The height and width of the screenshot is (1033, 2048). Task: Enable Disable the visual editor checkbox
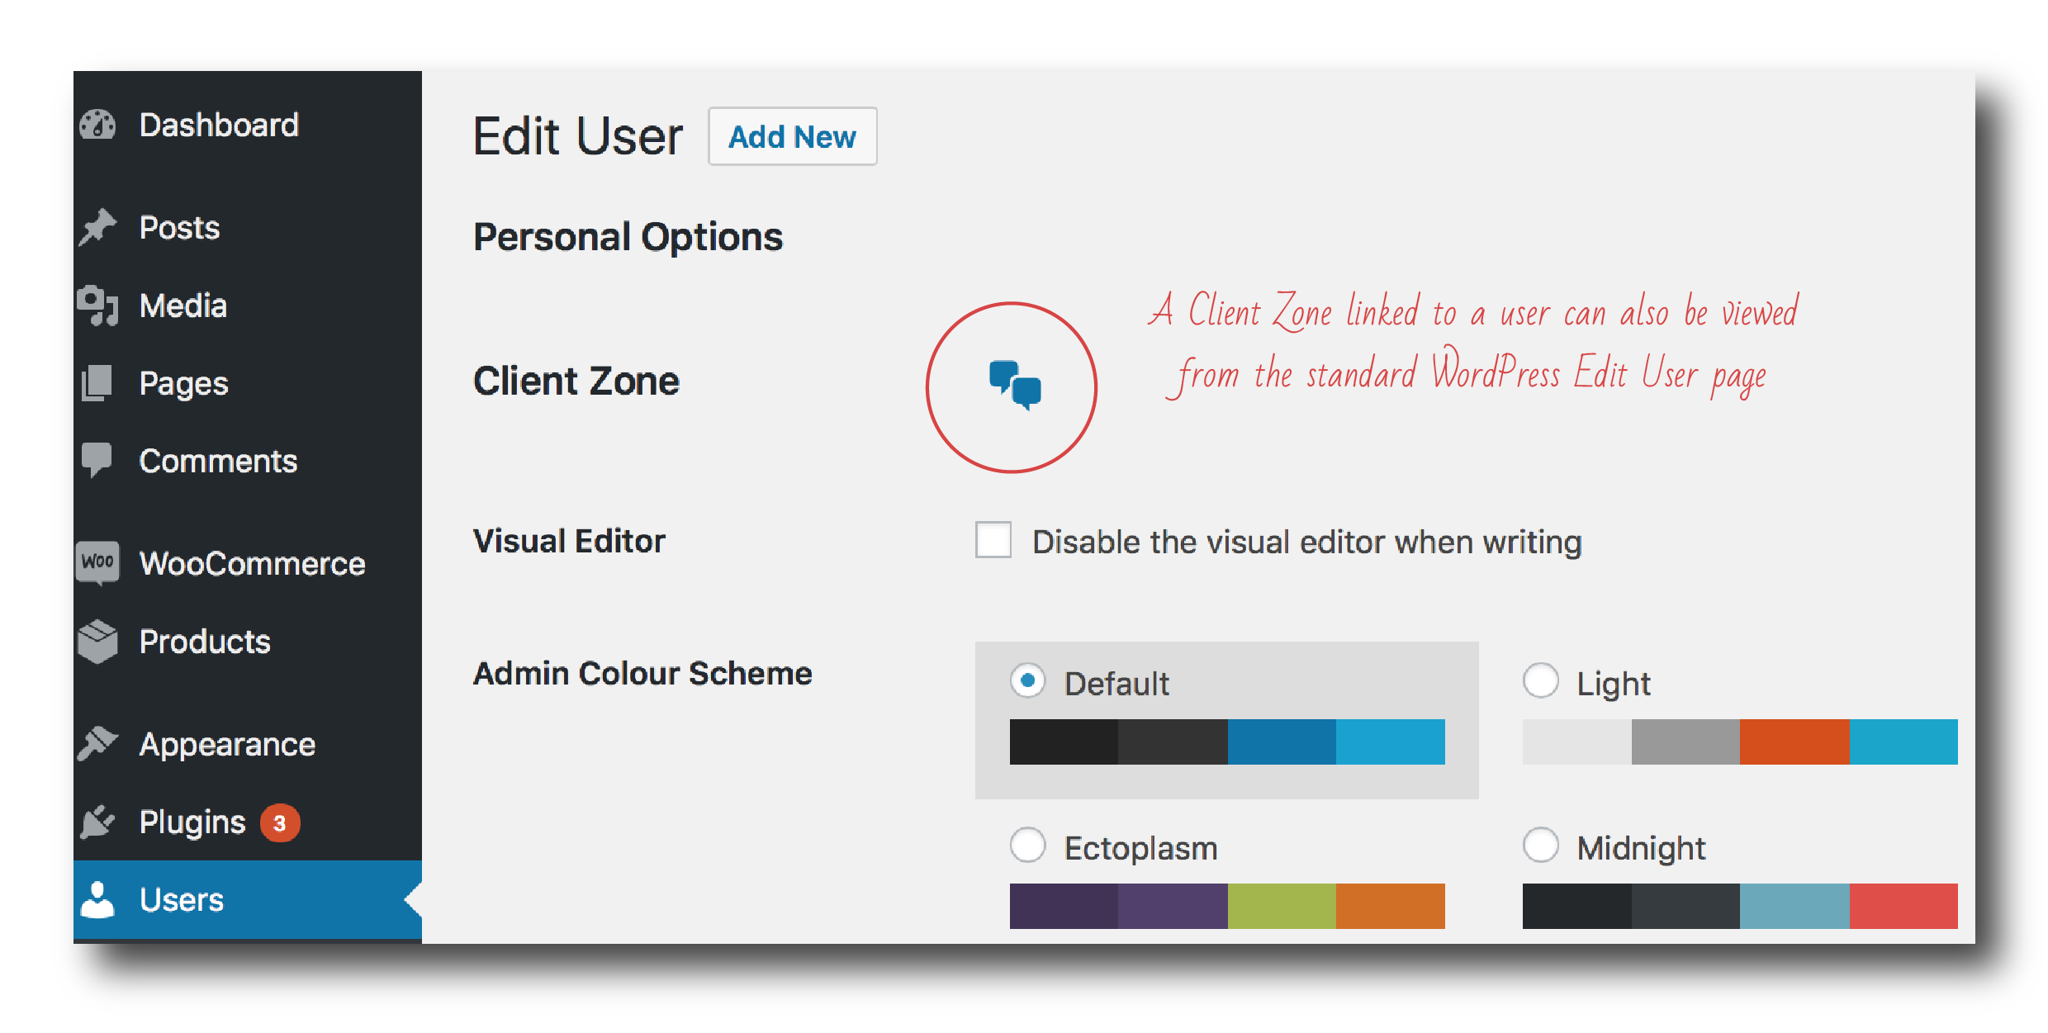tap(993, 540)
